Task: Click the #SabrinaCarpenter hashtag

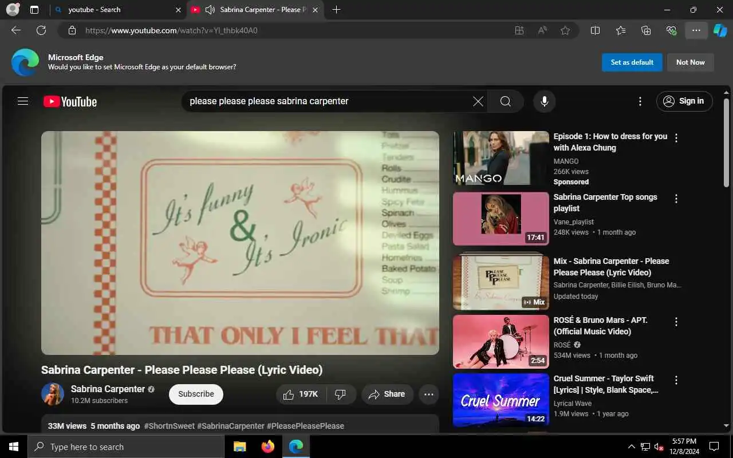Action: (x=231, y=426)
